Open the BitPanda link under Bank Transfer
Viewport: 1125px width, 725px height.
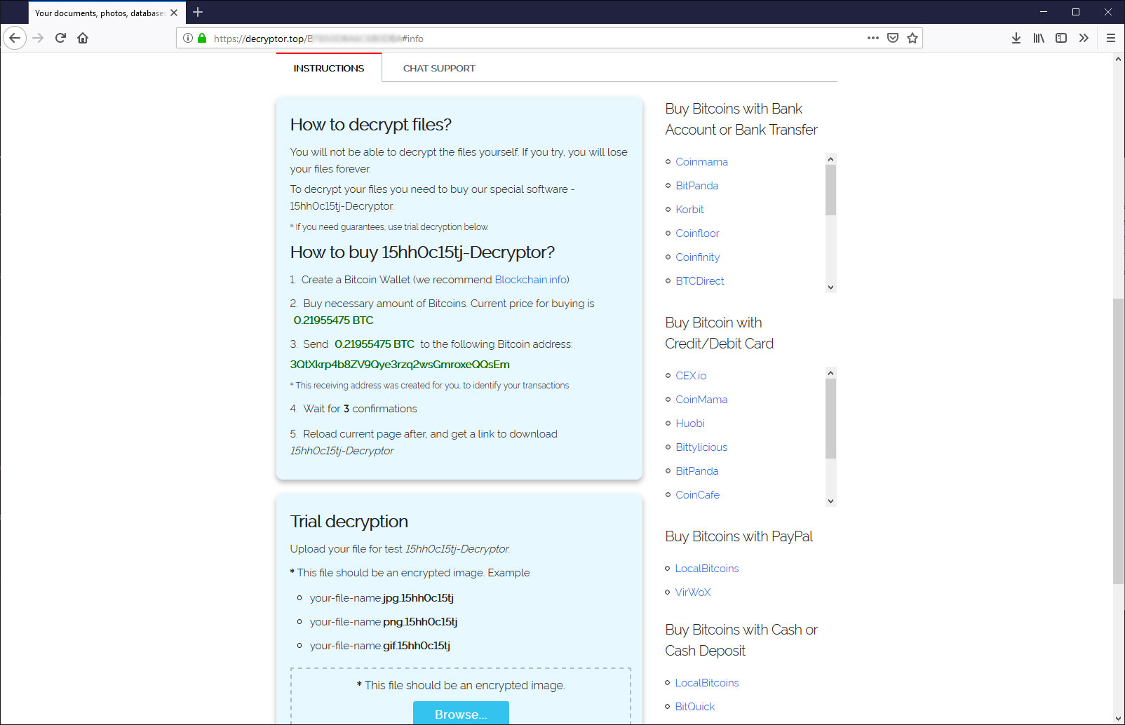(x=696, y=185)
